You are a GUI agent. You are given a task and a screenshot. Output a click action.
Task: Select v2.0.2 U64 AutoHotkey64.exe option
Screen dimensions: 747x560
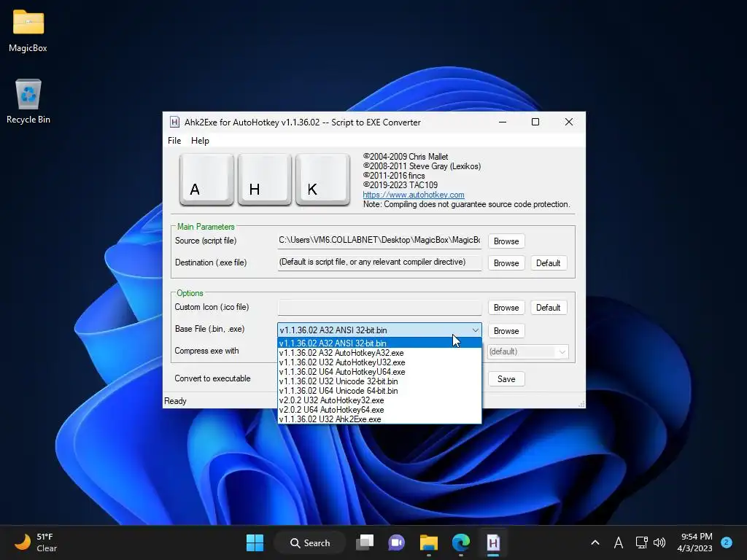(x=379, y=410)
